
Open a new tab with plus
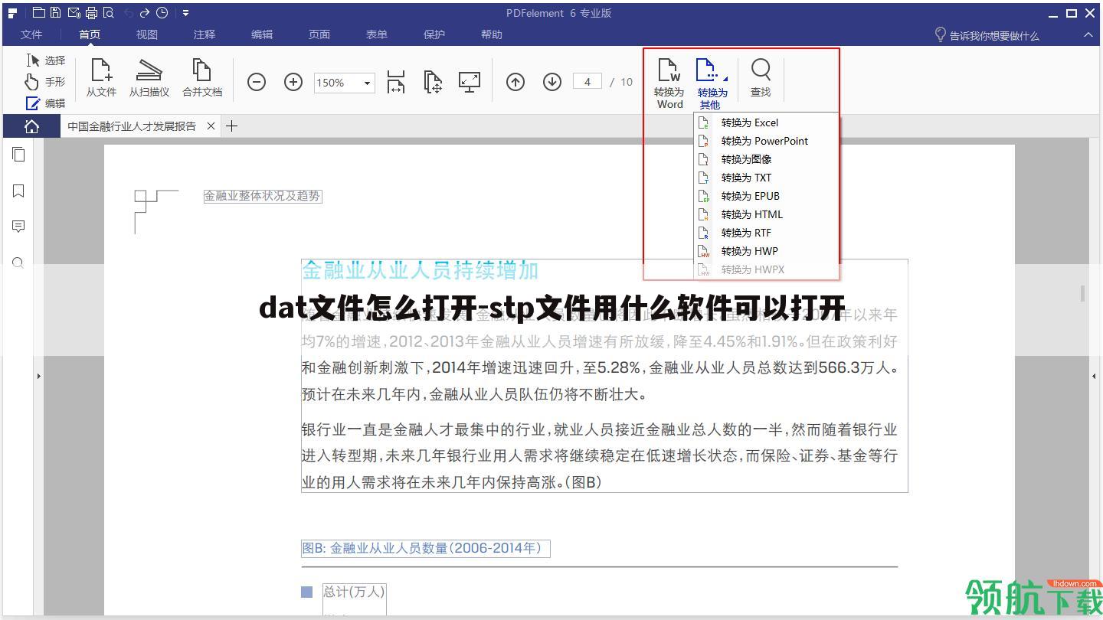pyautogui.click(x=232, y=126)
